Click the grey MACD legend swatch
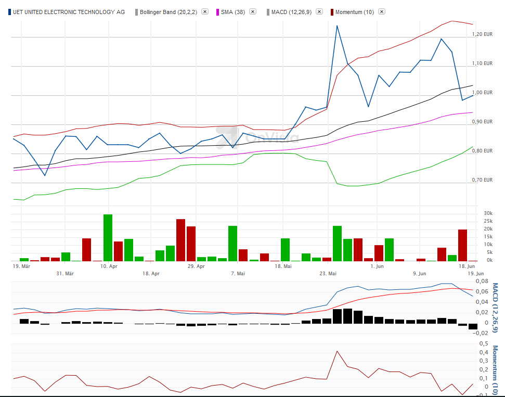This screenshot has width=505, height=397. 268,12
